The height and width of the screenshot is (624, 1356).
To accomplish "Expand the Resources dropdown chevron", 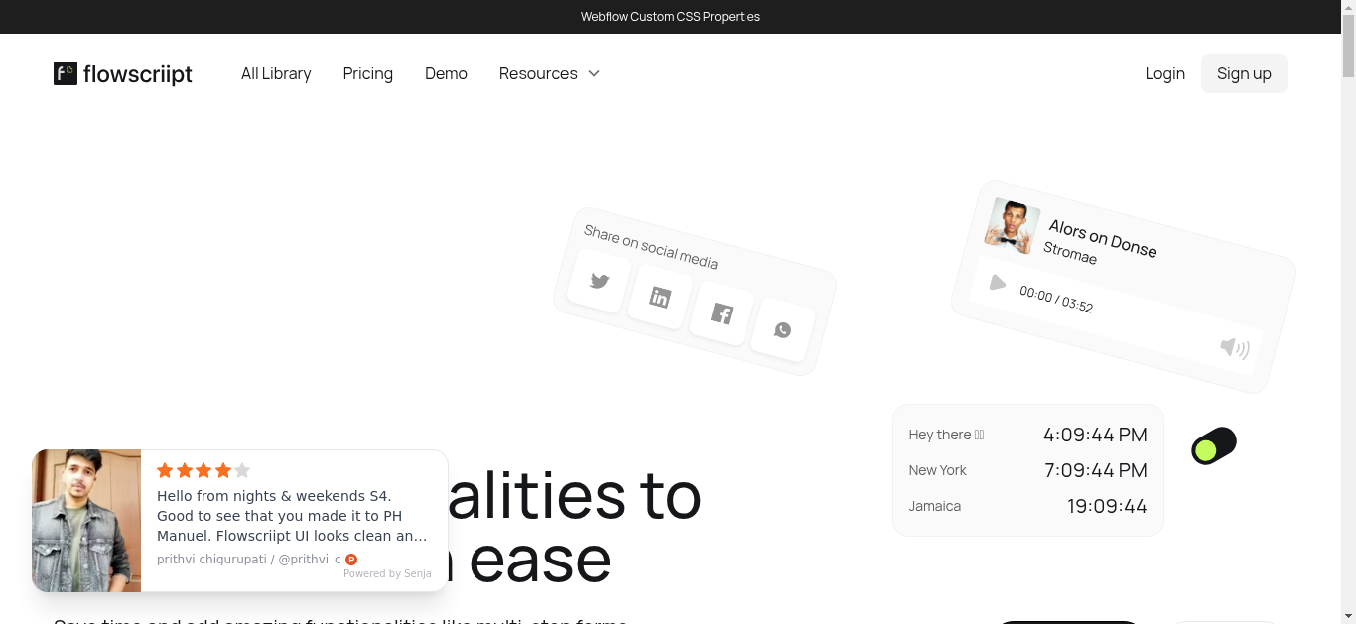I will [594, 73].
